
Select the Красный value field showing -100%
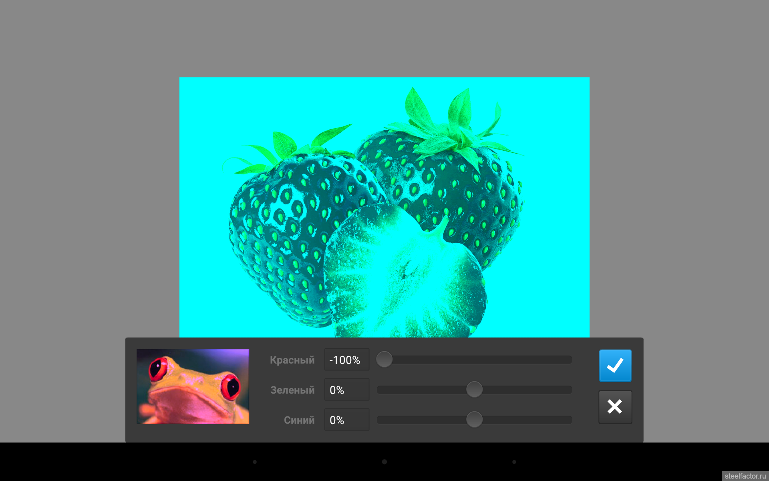pyautogui.click(x=347, y=360)
